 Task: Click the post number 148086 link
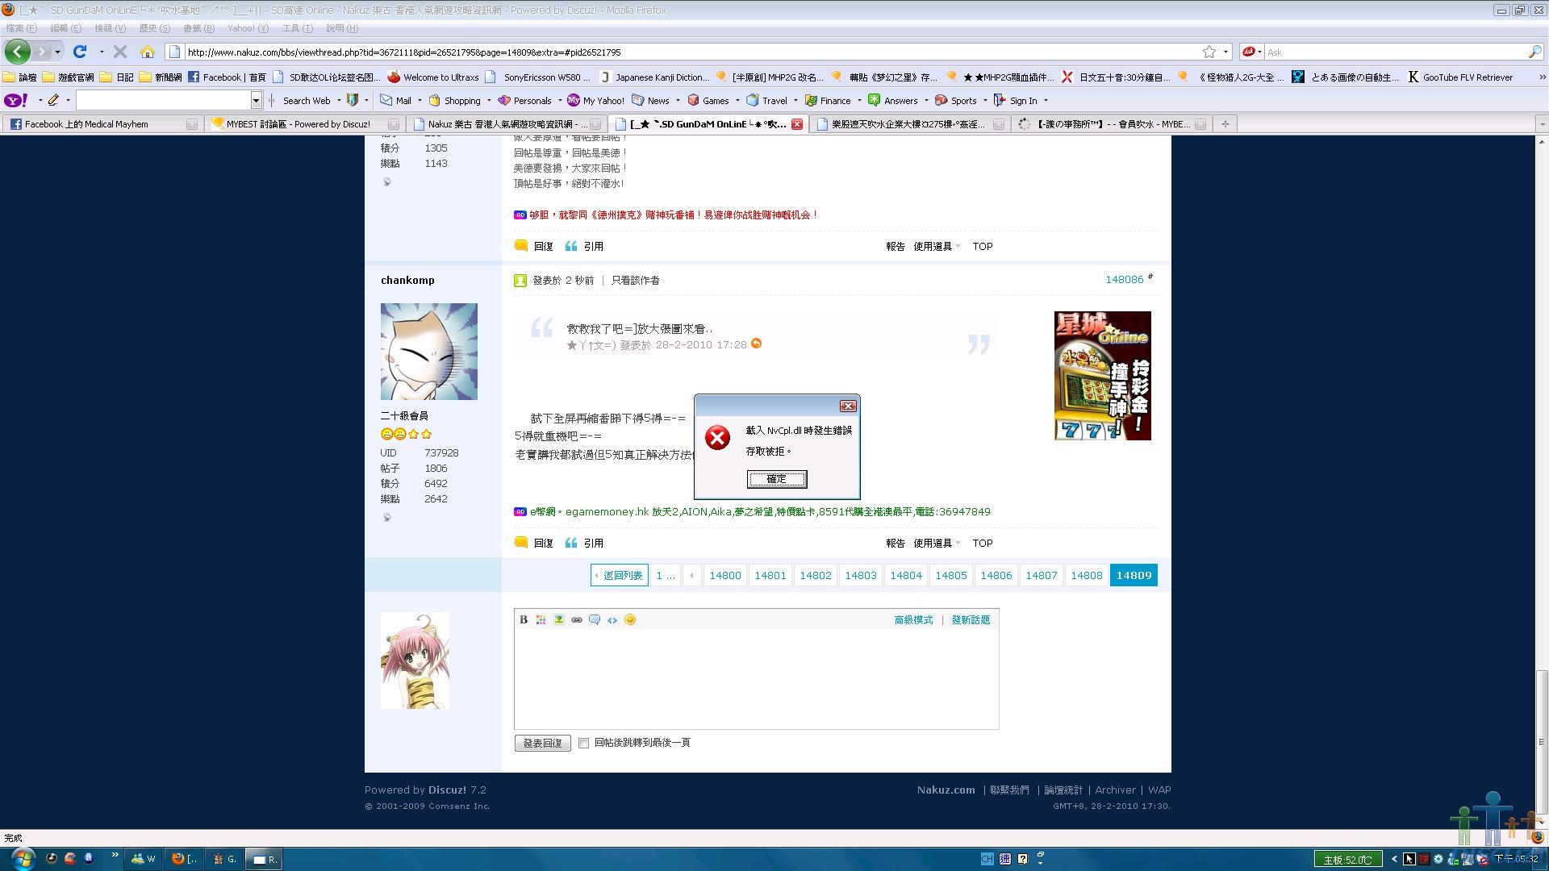pyautogui.click(x=1124, y=279)
